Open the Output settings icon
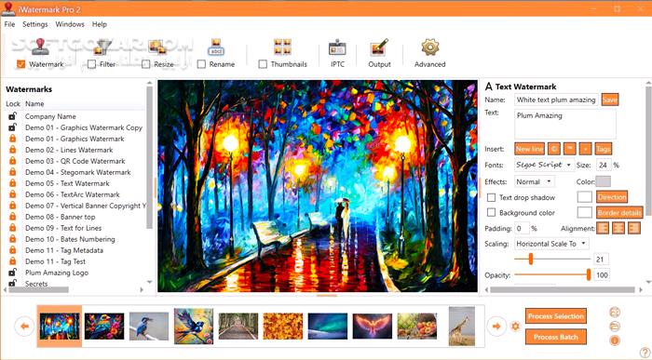 coord(379,47)
